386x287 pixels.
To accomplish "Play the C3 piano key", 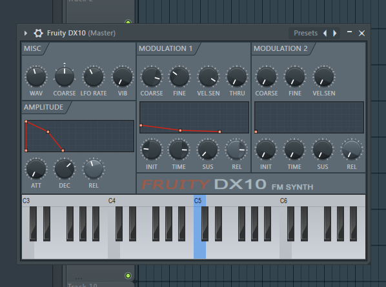I will (x=28, y=250).
